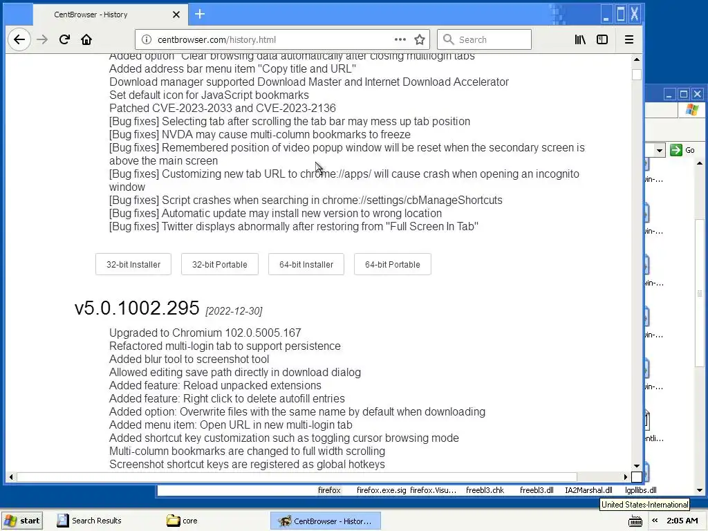
Task: Click the 2:05 AM taskbar clock
Action: [682, 521]
